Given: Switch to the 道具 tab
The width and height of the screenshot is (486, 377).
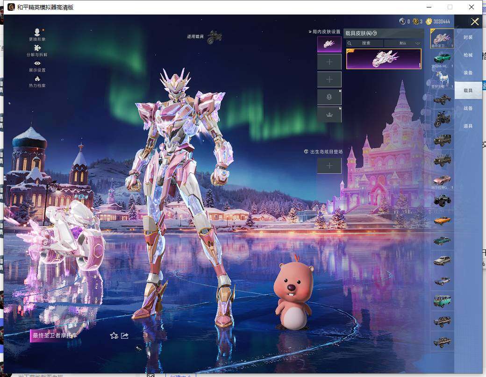Looking at the screenshot, I should click(x=468, y=126).
